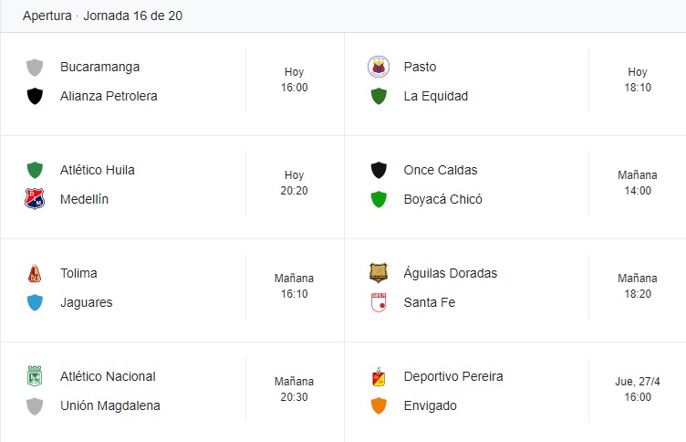Click the Santa Fe team crest
The height and width of the screenshot is (442, 686).
pos(379,302)
